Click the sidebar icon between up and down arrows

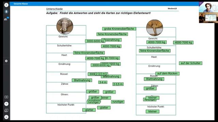(x=6, y=110)
